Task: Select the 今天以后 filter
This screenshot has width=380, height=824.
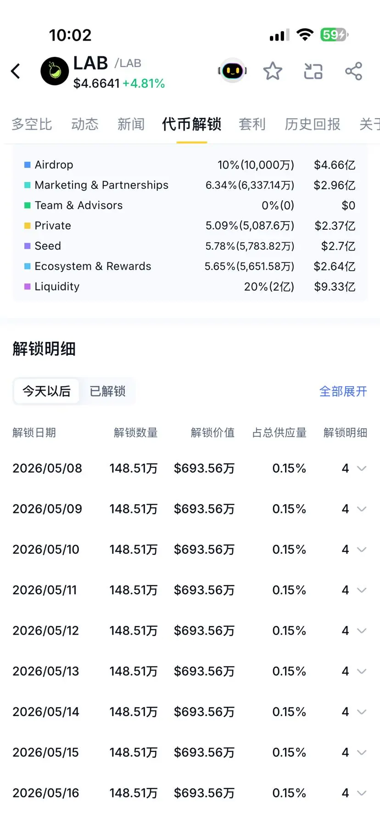Action: pyautogui.click(x=46, y=391)
